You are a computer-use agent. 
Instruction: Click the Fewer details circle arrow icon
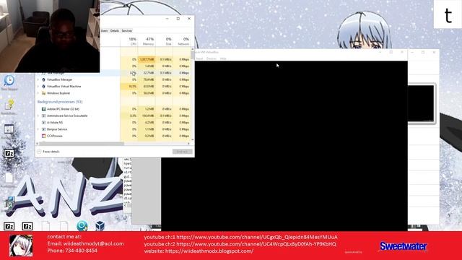point(39,152)
